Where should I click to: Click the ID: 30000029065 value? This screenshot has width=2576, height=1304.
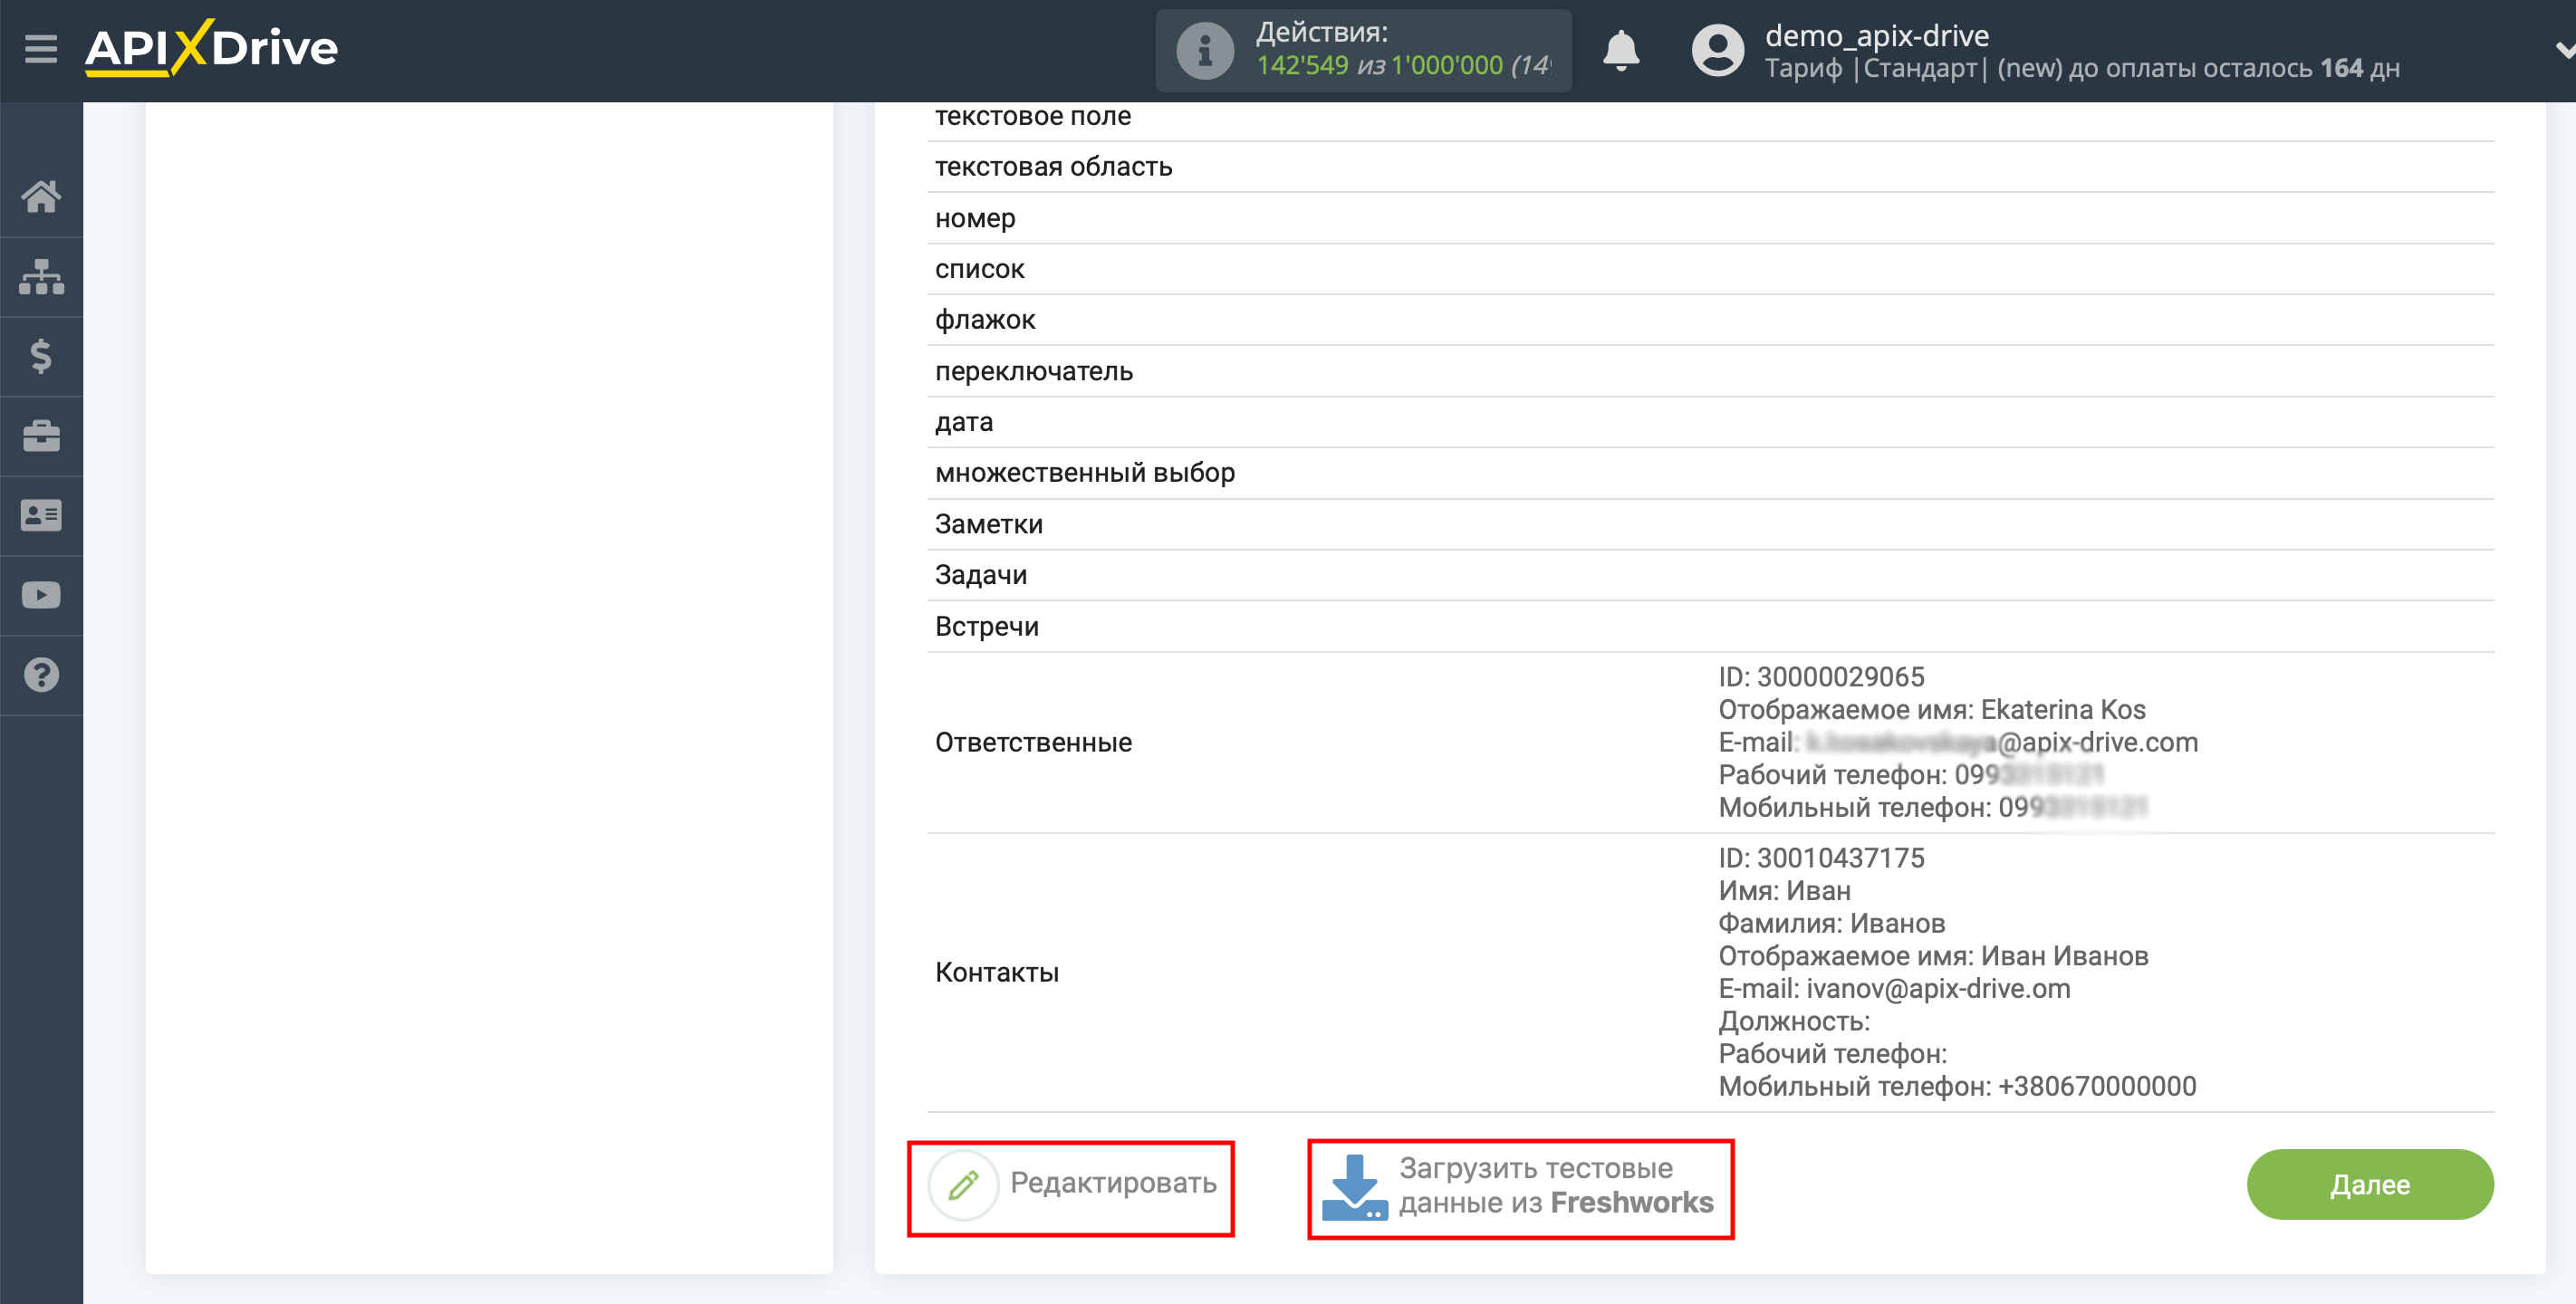(x=1821, y=677)
